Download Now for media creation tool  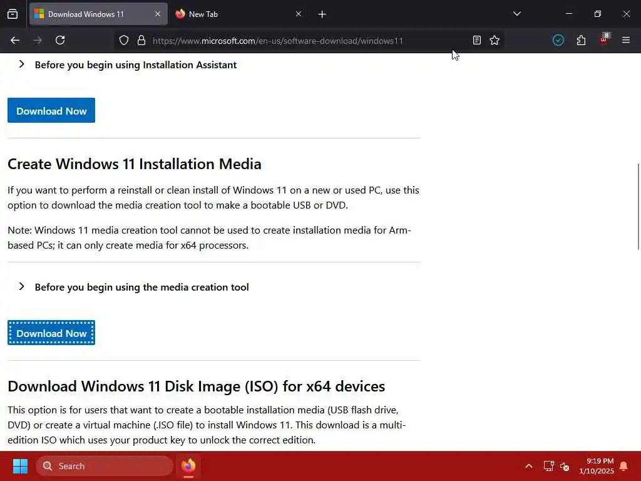coord(51,333)
